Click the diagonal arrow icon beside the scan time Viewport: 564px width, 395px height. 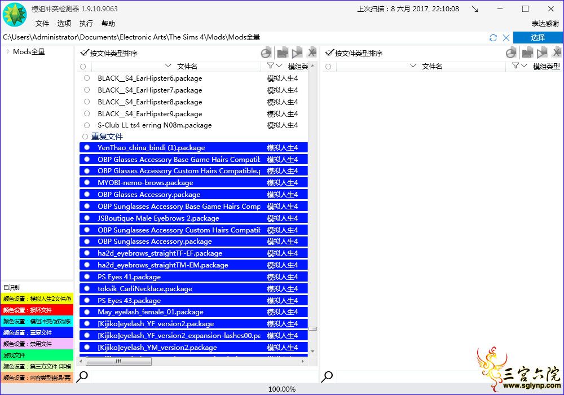pos(475,9)
